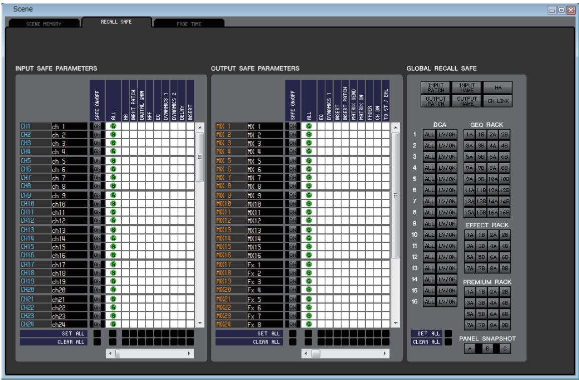
Task: Click output parameters horizontal scroll left arrow
Action: click(306, 354)
